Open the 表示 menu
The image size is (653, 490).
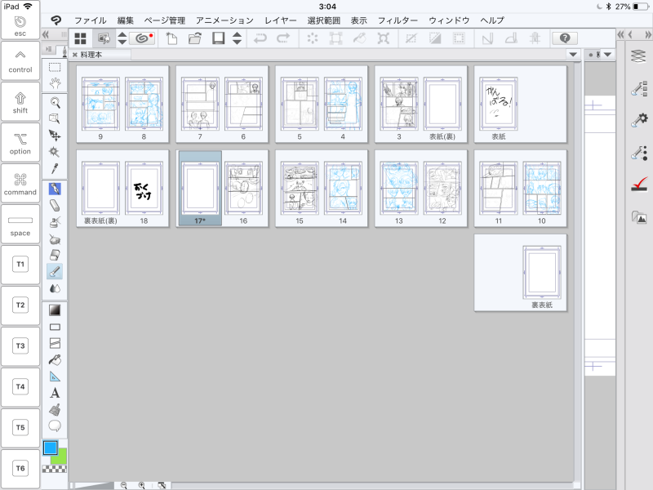click(358, 20)
